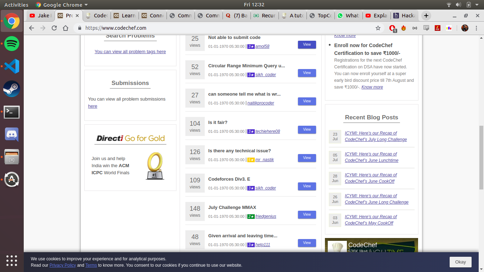The image size is (484, 272).
Task: View the site security lock icon
Action: coord(79,28)
